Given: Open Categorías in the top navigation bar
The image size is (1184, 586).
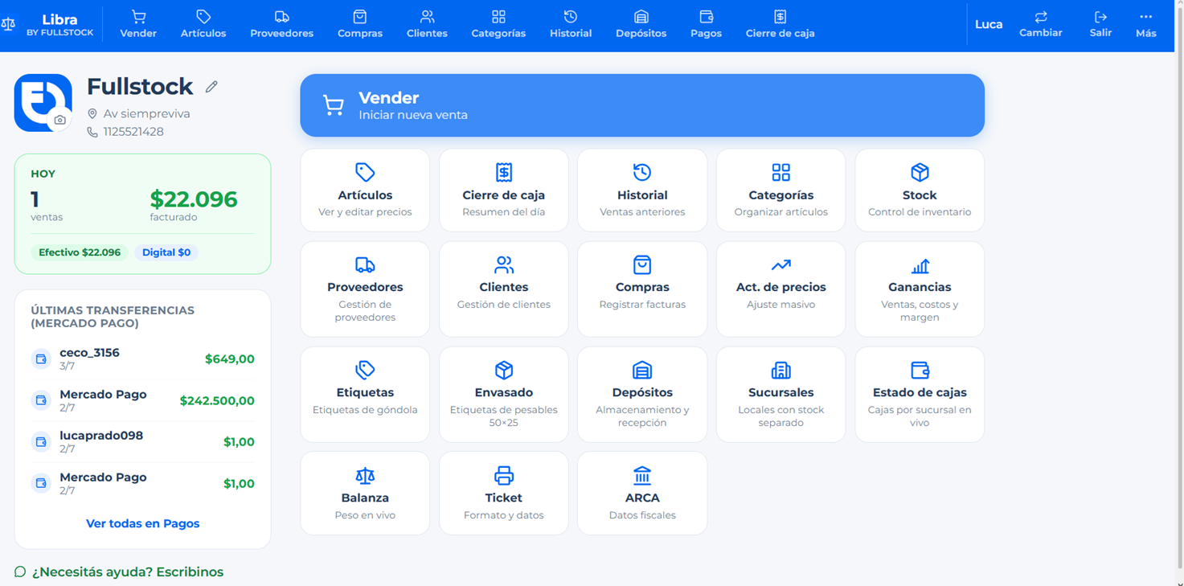Looking at the screenshot, I should click(x=498, y=24).
